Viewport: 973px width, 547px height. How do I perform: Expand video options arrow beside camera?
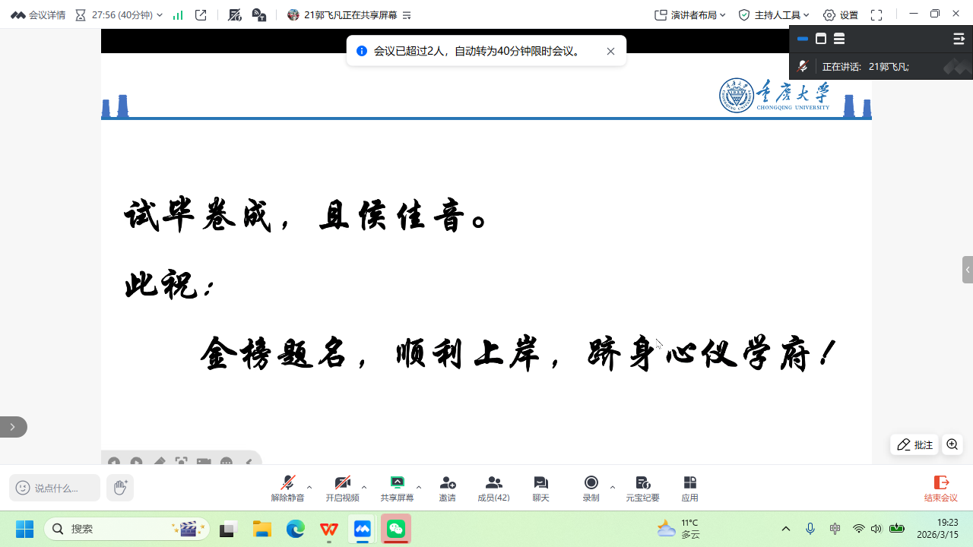364,487
